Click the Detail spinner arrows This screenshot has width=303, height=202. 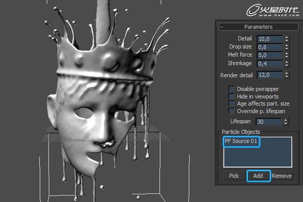(x=286, y=39)
